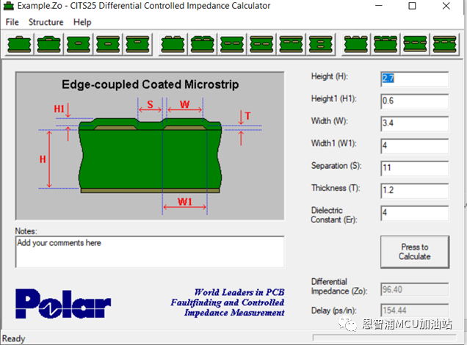Choose the edge-coupled surface microstrip icon

(x=173, y=44)
